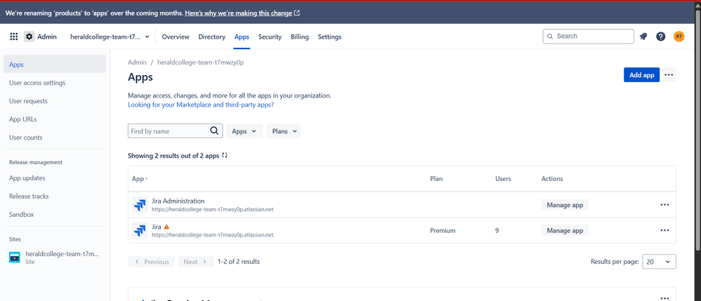
Task: Open the Apps filter dropdown
Action: [244, 131]
